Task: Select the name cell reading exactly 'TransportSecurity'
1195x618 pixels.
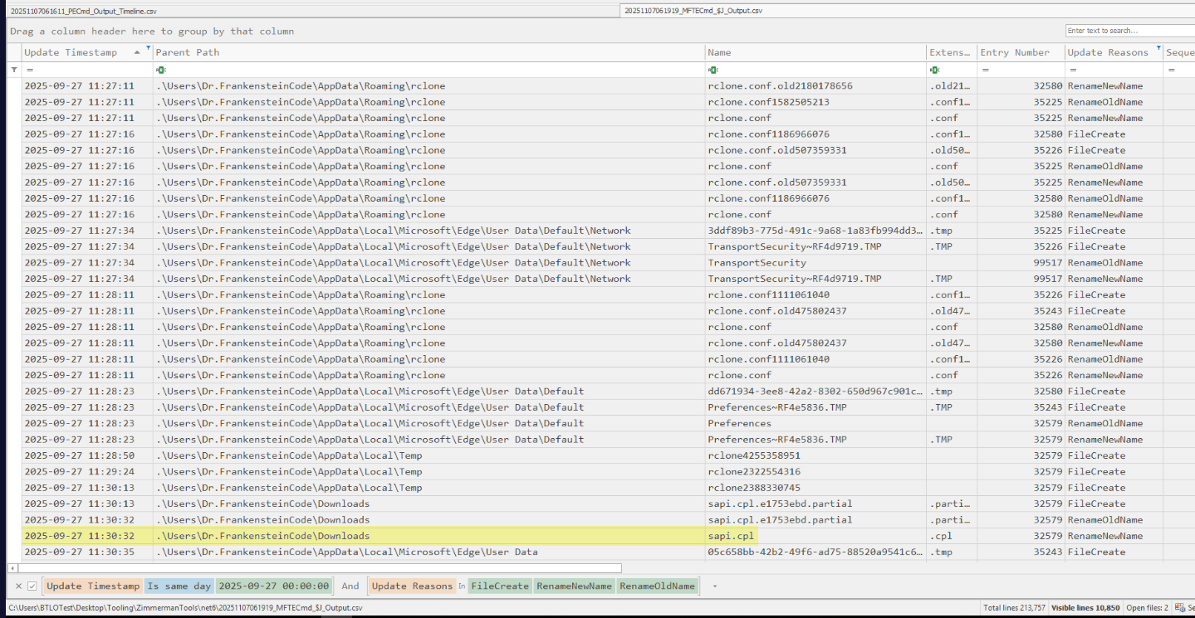Action: coord(816,262)
